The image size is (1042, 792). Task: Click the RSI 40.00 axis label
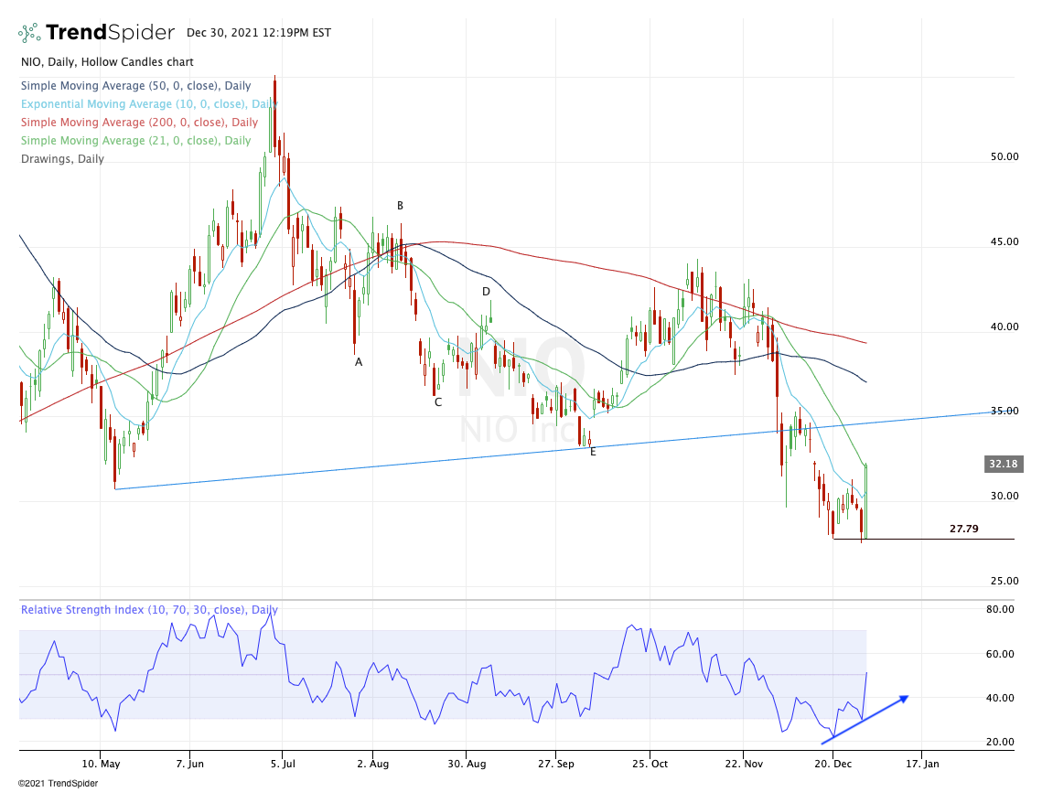click(1000, 698)
